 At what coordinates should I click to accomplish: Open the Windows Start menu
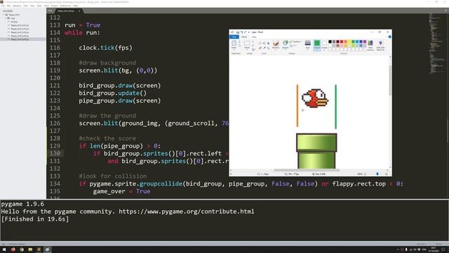click(x=4, y=249)
